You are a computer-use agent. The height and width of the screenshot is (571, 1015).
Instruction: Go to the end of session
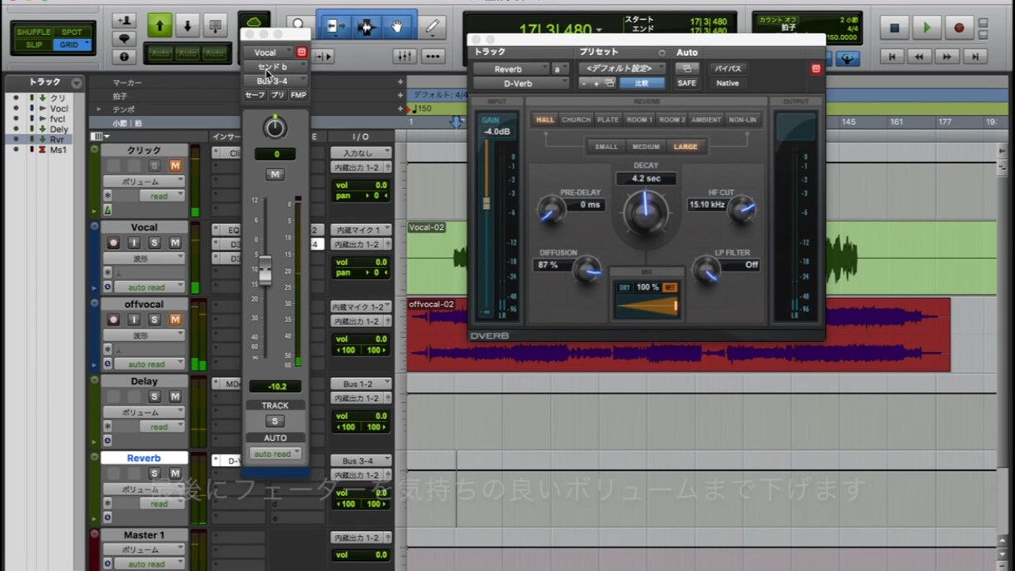[x=975, y=57]
